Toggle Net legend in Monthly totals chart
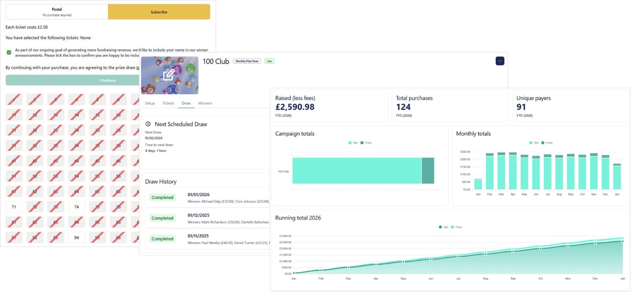 pos(535,143)
